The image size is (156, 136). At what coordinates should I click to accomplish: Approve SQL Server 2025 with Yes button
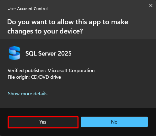click(43, 122)
